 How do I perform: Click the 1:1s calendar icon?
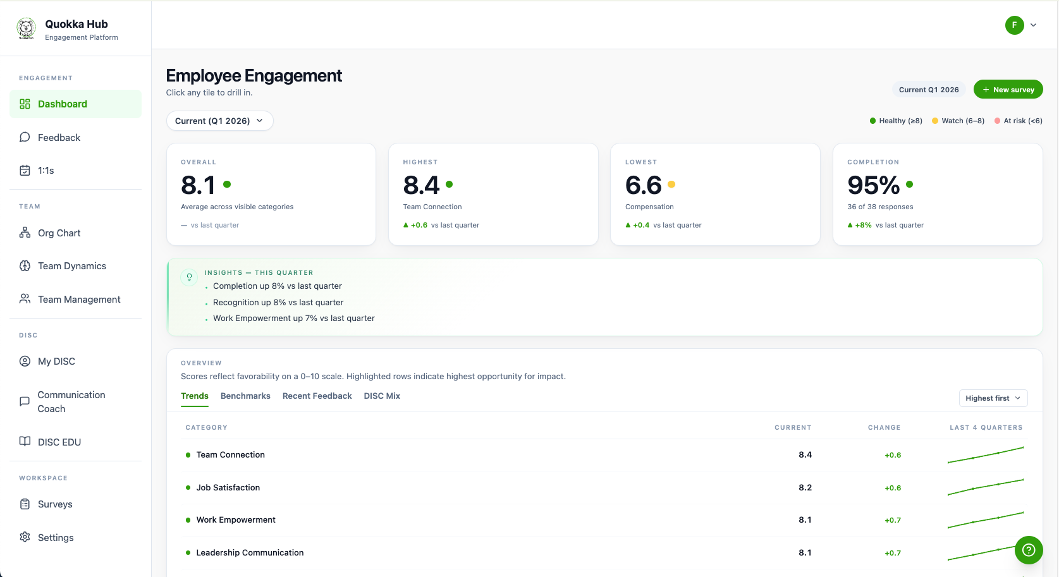[25, 170]
